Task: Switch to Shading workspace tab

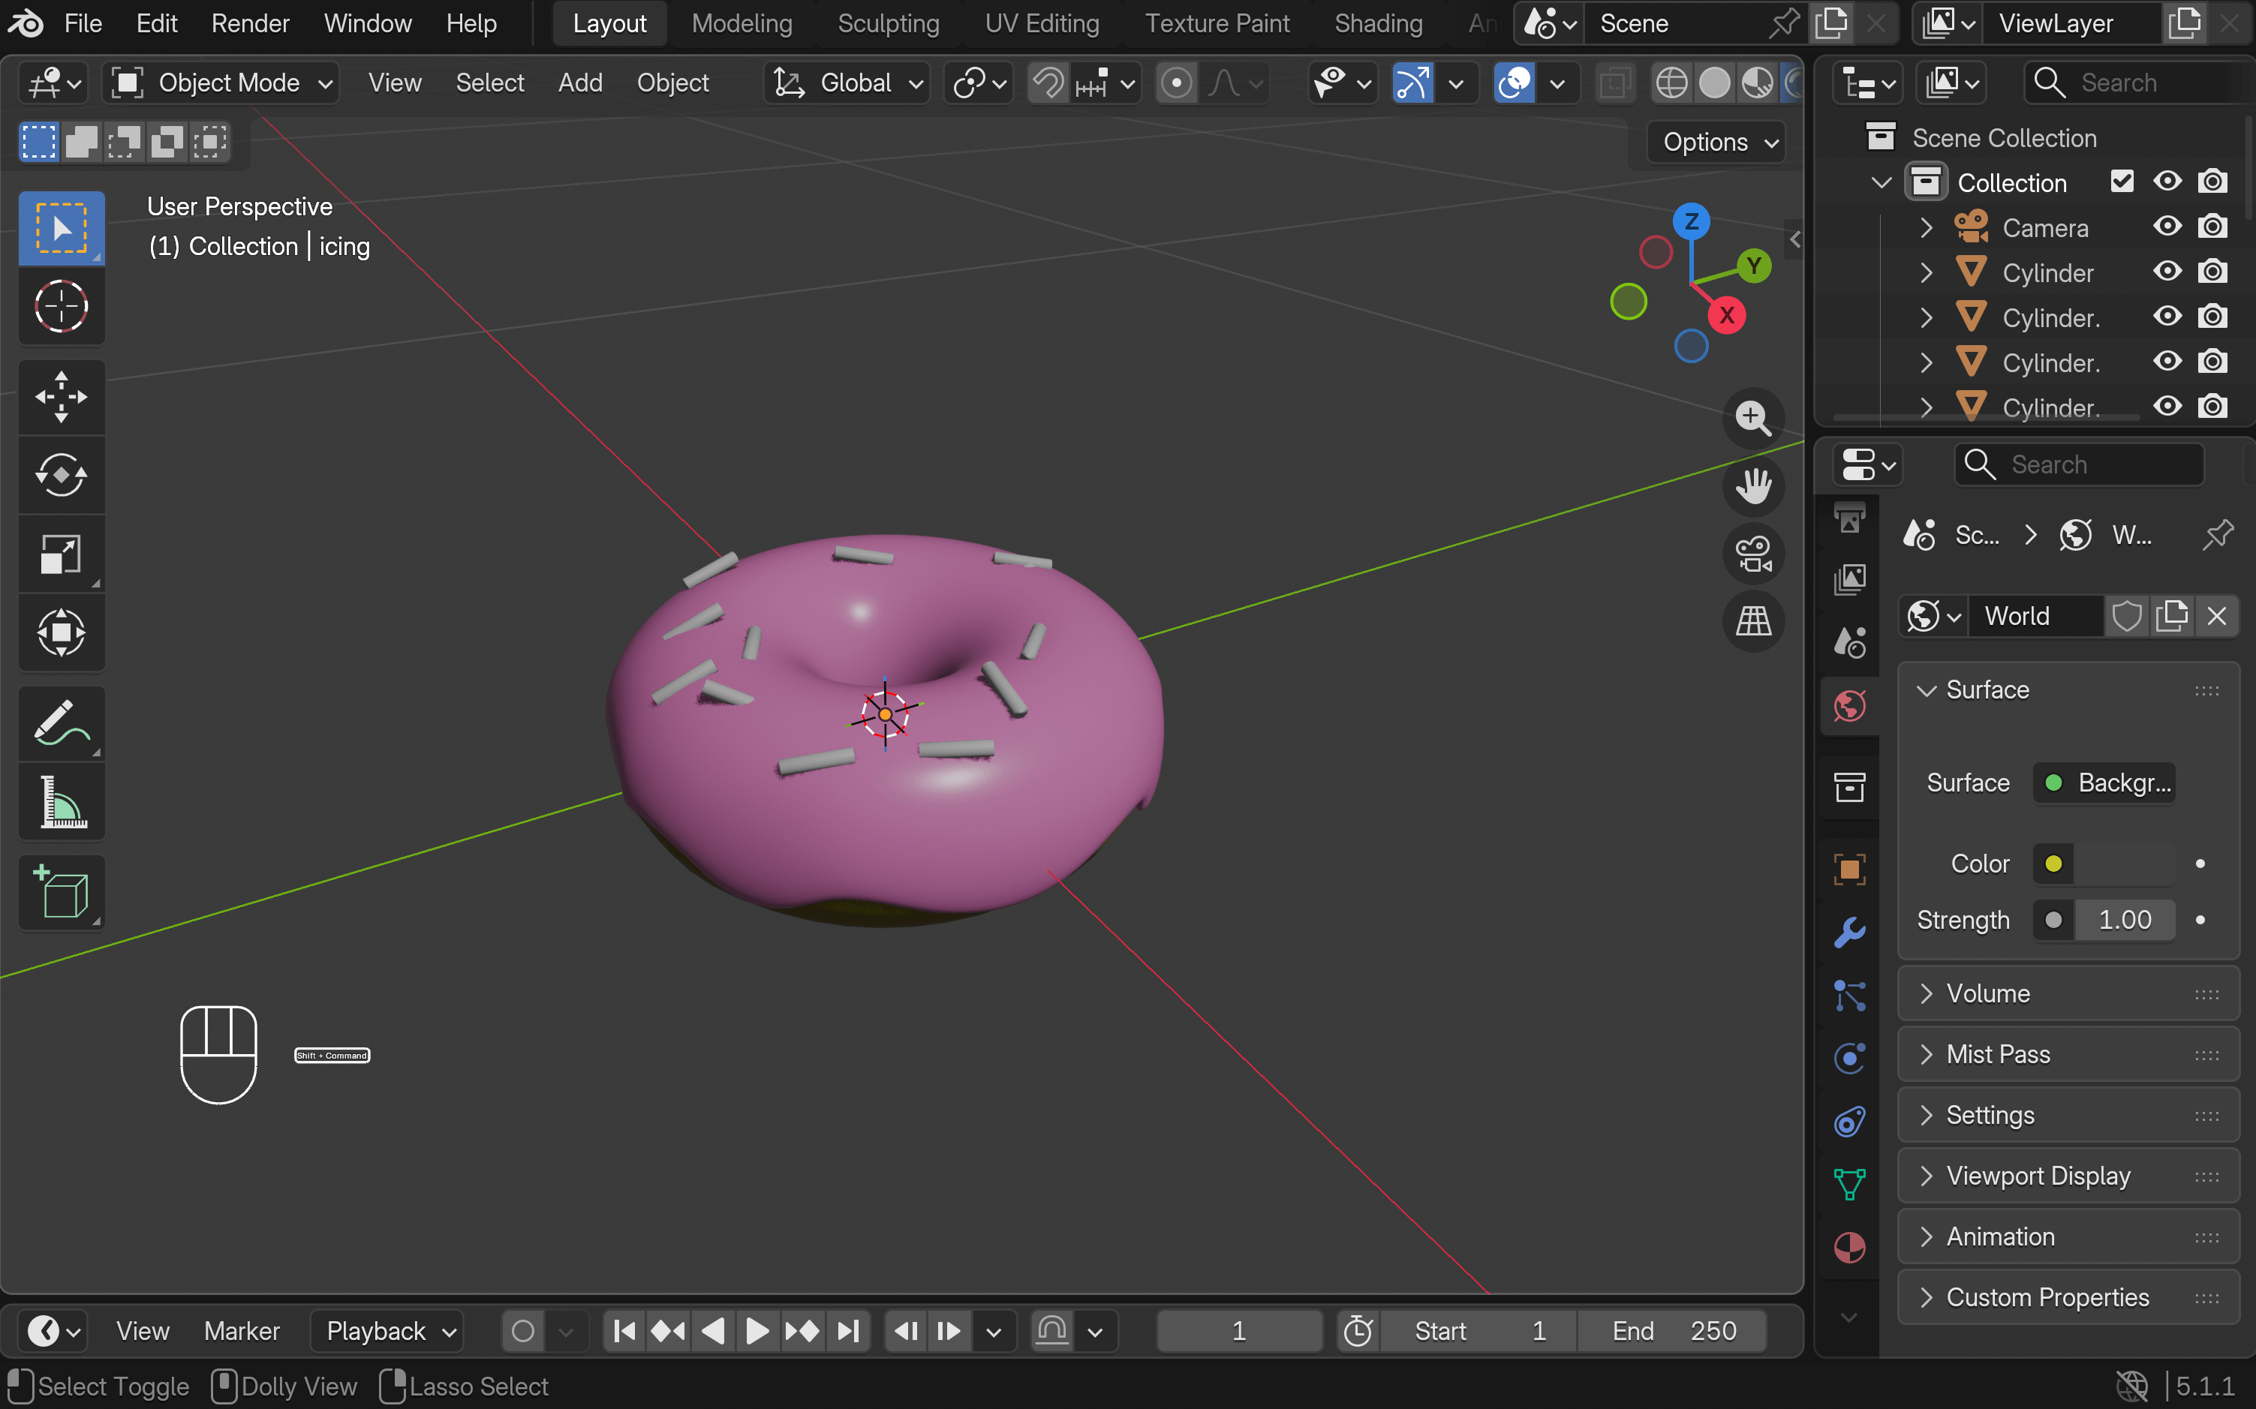Action: 1378,23
